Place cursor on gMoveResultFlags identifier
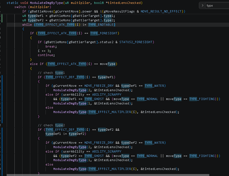 point(119,11)
